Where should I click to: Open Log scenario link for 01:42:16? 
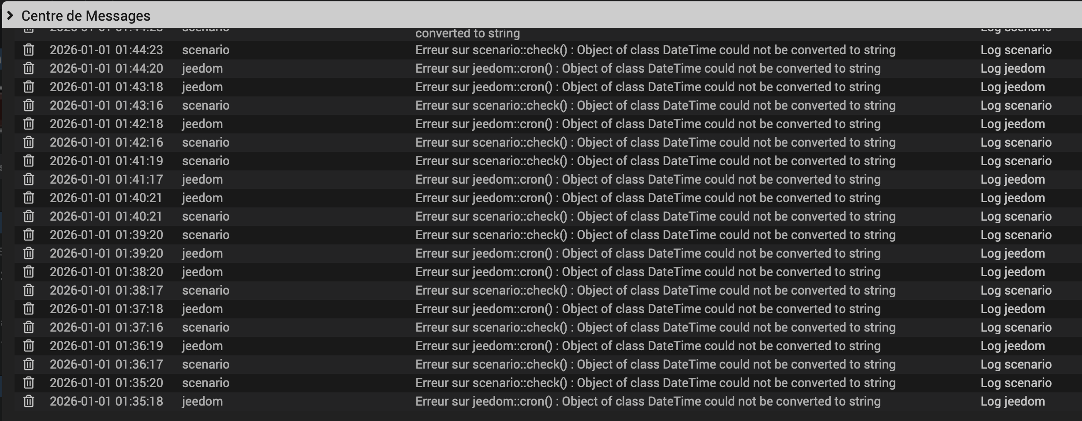[x=1016, y=142]
